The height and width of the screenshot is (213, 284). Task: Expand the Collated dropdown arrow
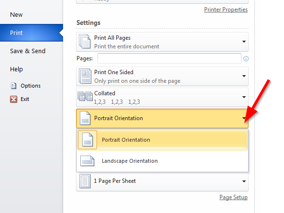click(244, 97)
